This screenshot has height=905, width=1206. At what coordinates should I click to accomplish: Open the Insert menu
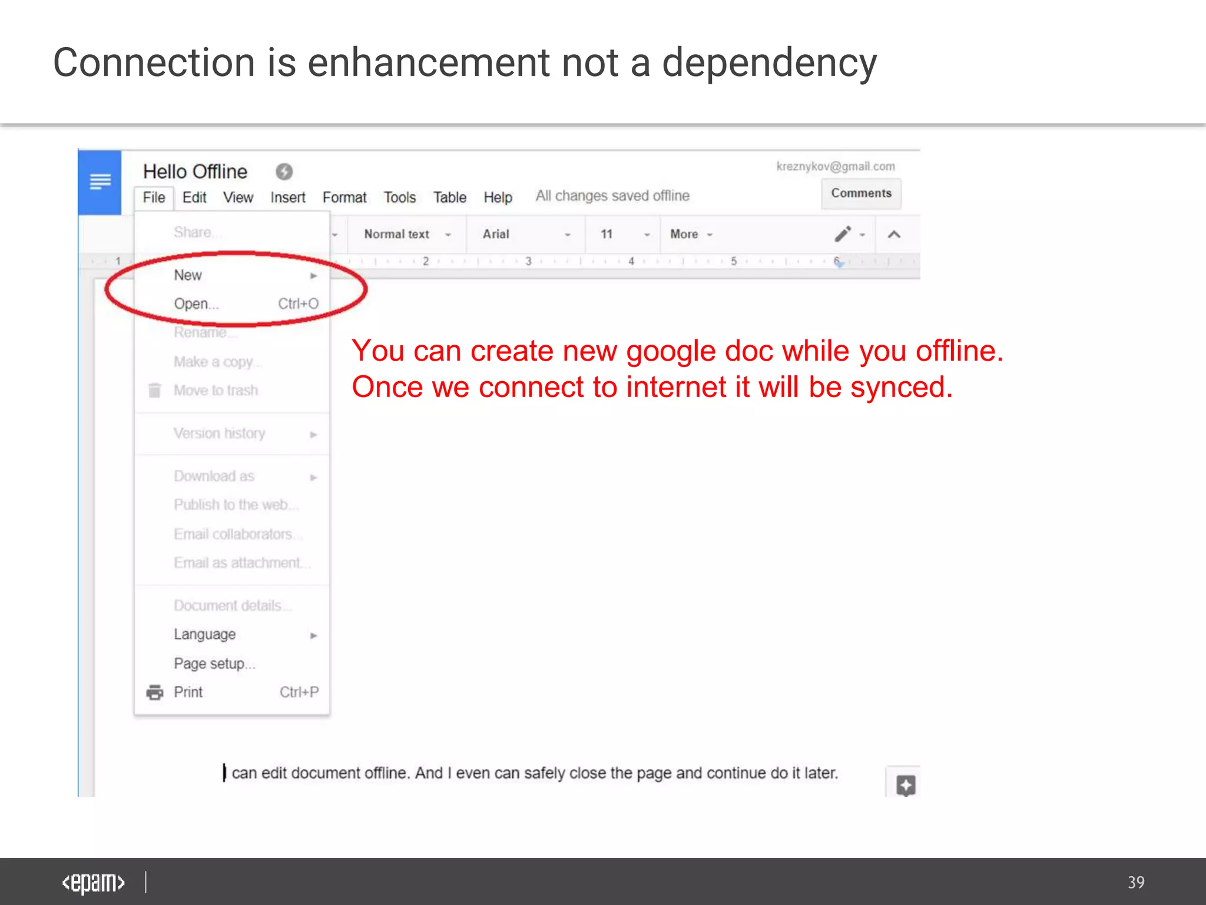coord(288,197)
